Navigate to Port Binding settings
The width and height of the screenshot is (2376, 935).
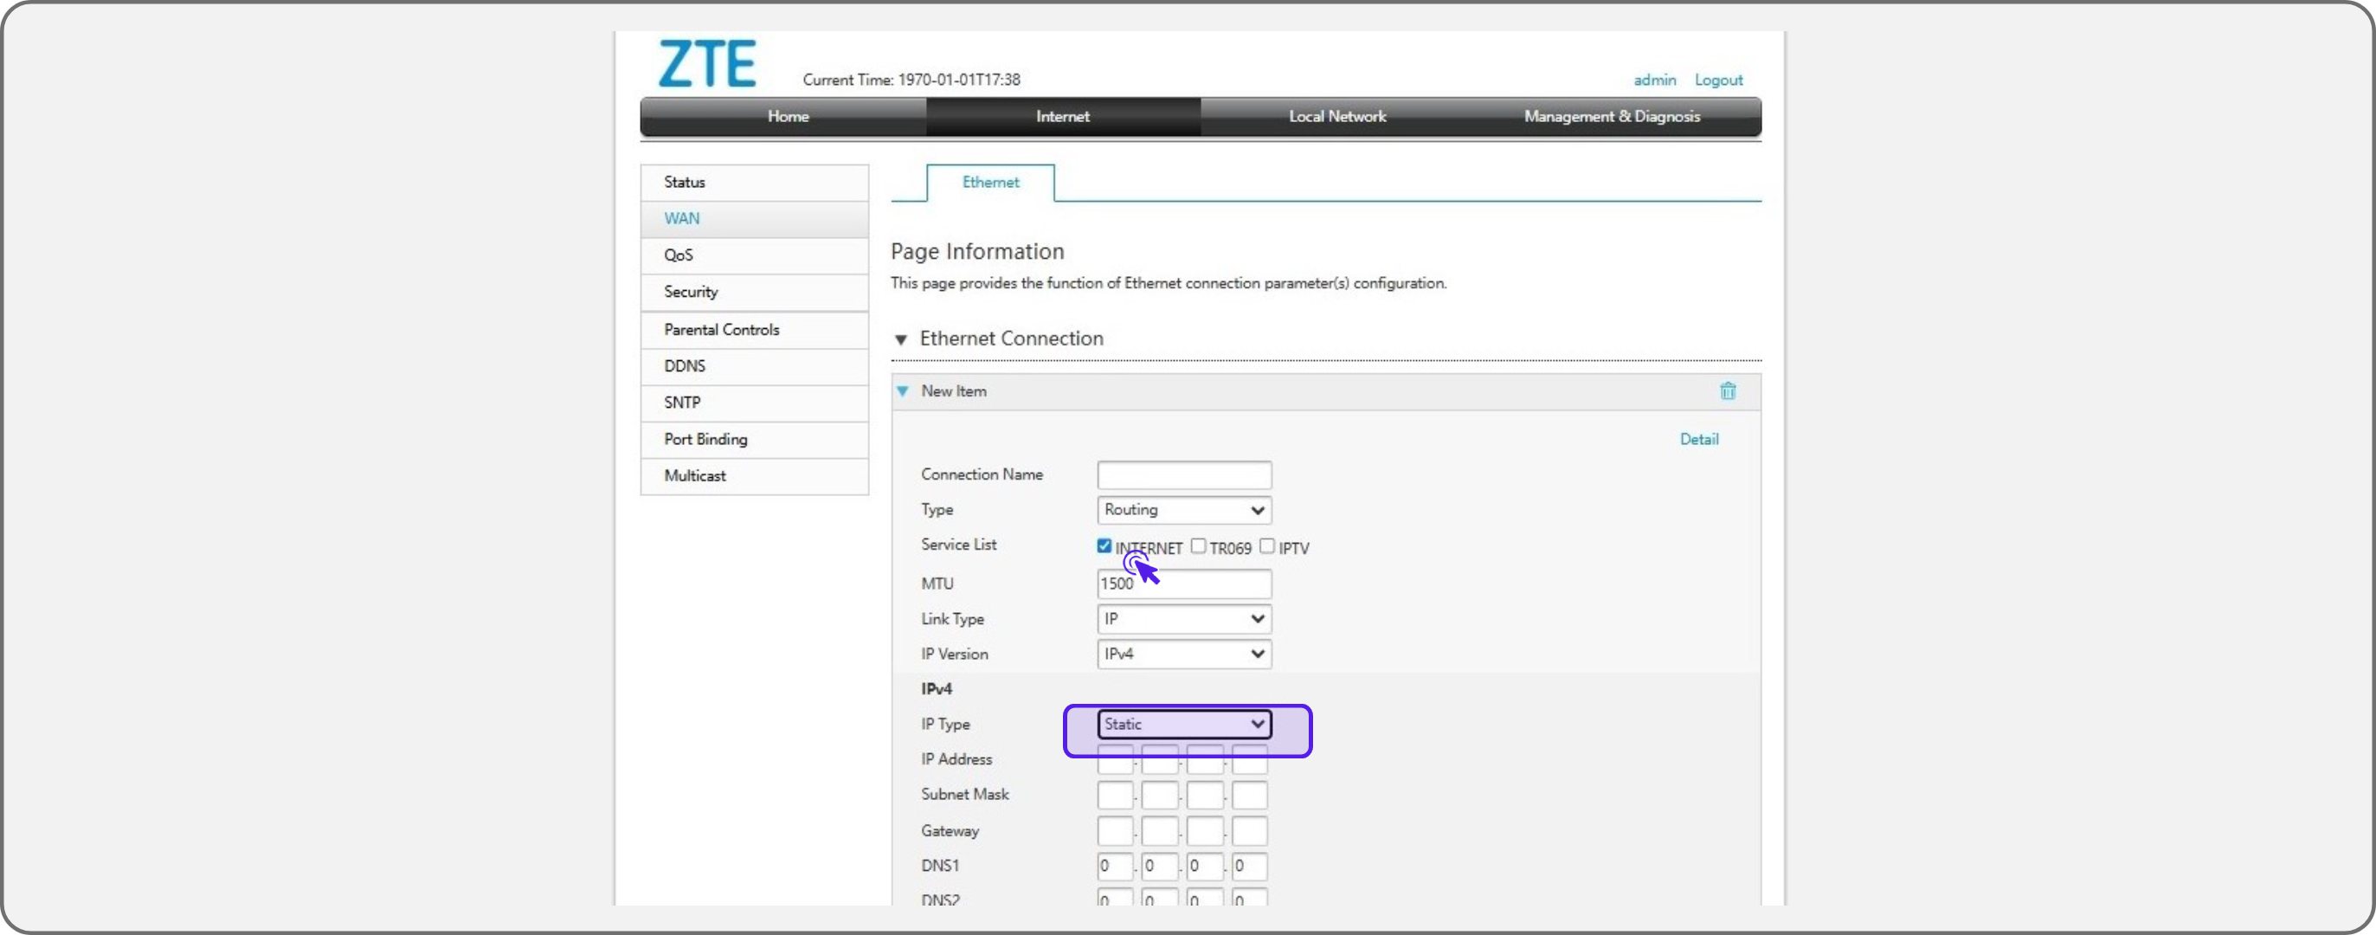(705, 439)
